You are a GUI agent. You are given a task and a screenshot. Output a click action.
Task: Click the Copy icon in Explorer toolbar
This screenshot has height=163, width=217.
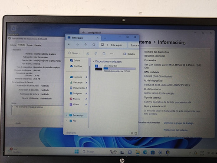[x=96, y=53]
